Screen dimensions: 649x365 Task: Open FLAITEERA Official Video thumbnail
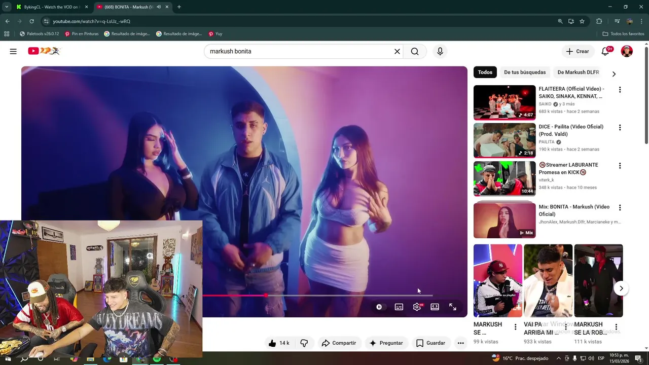tap(504, 102)
